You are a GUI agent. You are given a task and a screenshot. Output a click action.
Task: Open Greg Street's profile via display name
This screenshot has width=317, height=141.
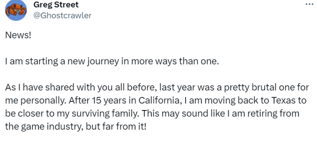(56, 5)
